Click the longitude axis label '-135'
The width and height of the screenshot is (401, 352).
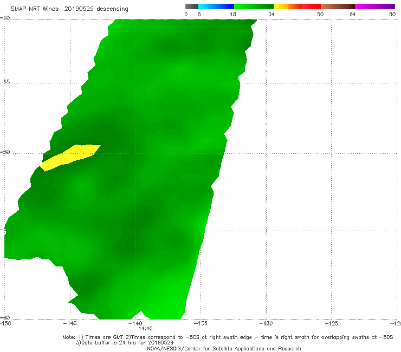point(200,323)
